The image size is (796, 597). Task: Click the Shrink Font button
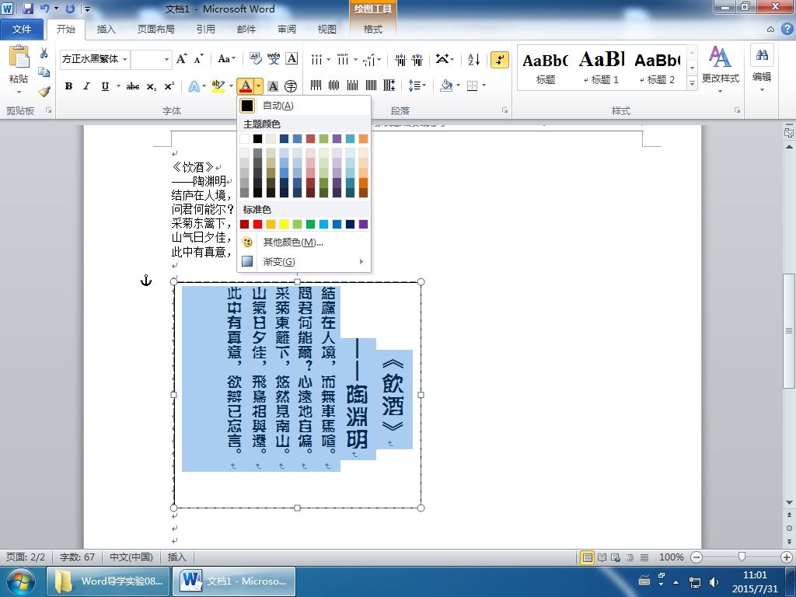point(198,59)
